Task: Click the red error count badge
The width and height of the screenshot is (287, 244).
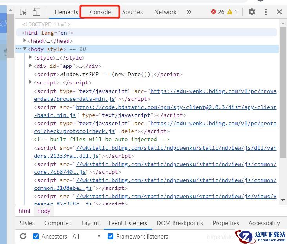Action: point(218,12)
